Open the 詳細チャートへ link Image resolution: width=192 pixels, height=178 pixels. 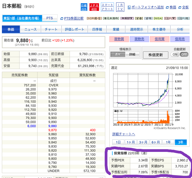124,134
